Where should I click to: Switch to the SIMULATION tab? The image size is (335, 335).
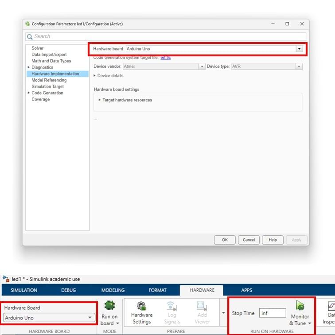24,290
